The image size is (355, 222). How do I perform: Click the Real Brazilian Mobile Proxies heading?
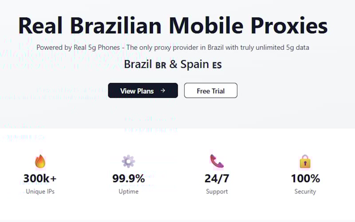click(173, 25)
